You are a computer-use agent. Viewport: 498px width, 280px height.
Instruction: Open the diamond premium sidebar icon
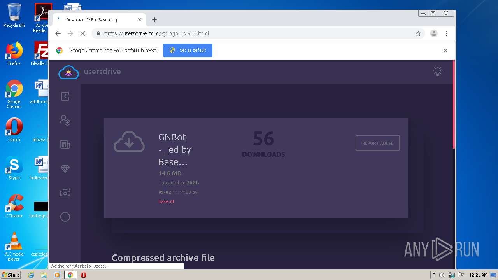pyautogui.click(x=65, y=168)
